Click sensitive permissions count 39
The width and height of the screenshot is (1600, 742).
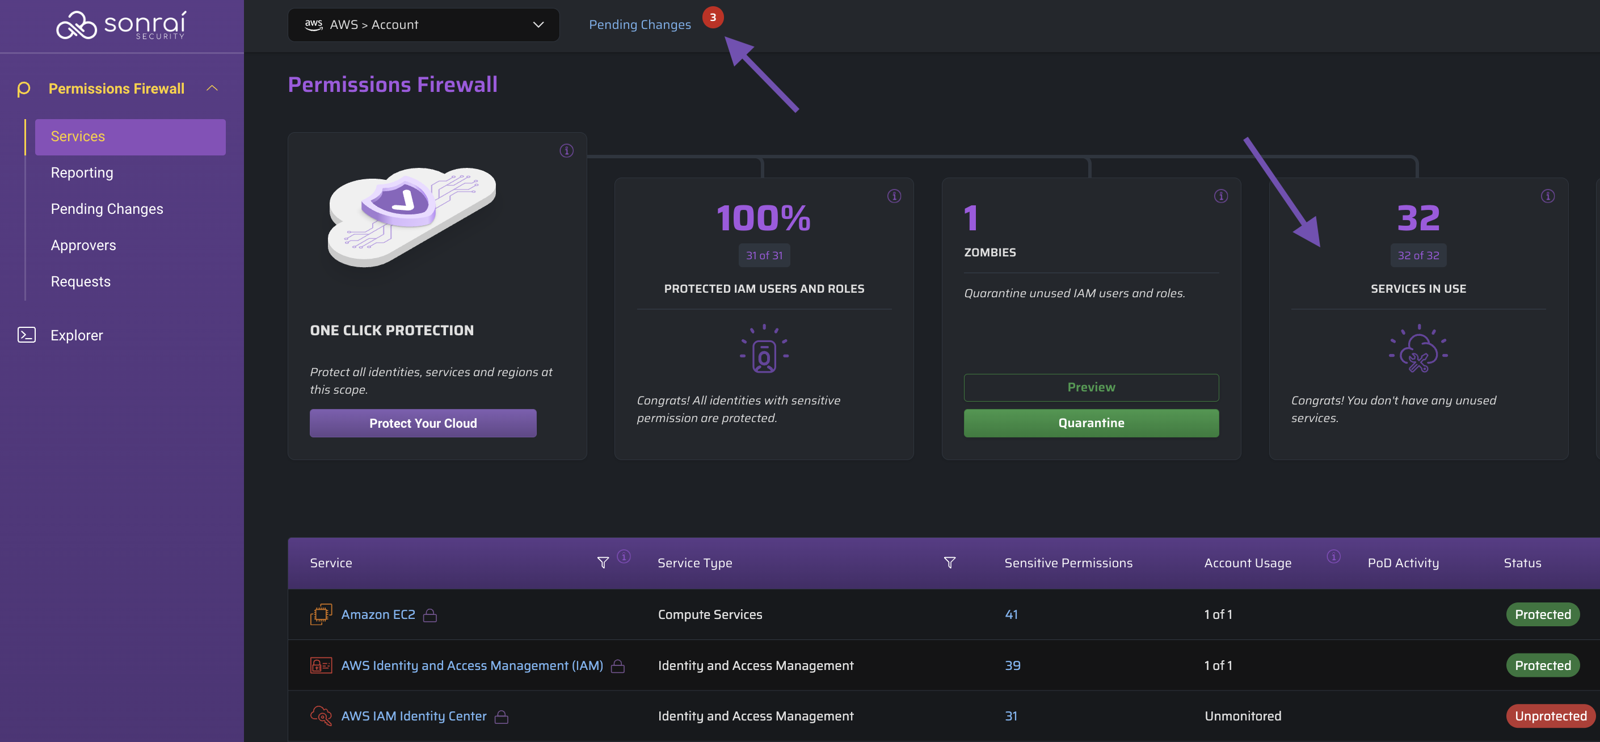[1012, 665]
